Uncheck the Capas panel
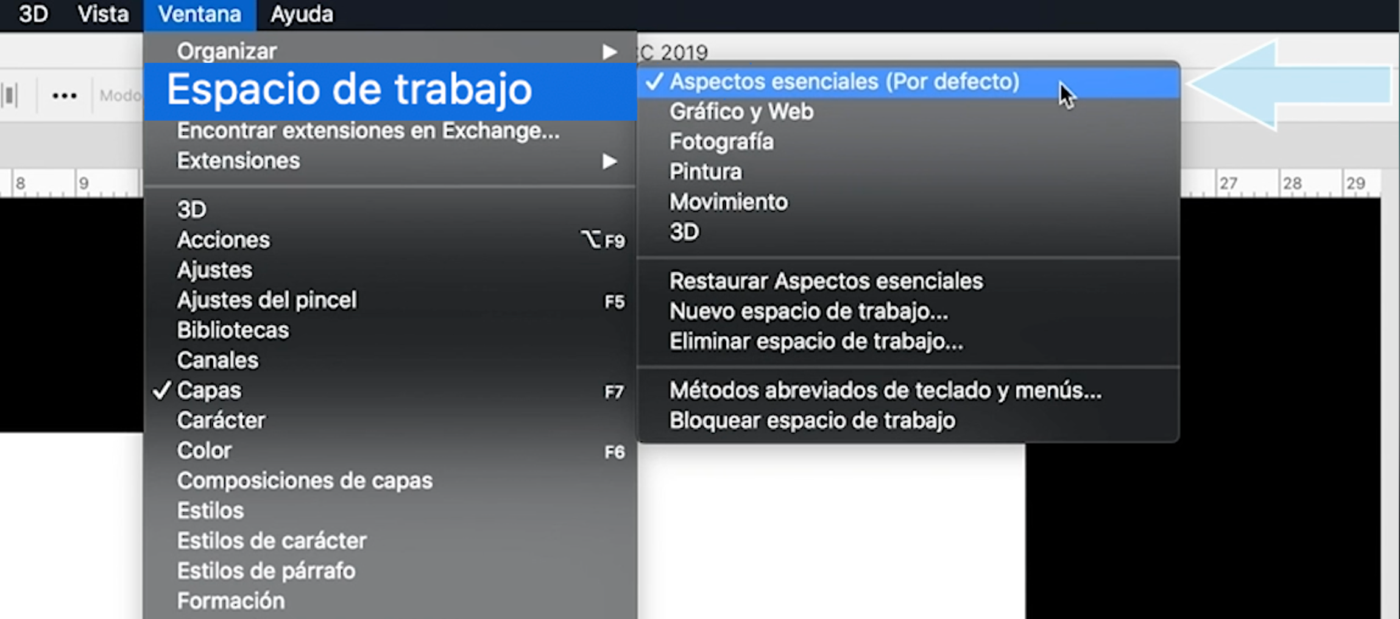The image size is (1400, 619). 391,391
